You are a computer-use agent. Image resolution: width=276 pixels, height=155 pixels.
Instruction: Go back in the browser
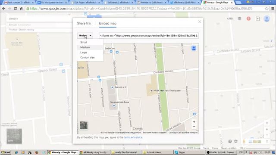tap(3, 9)
